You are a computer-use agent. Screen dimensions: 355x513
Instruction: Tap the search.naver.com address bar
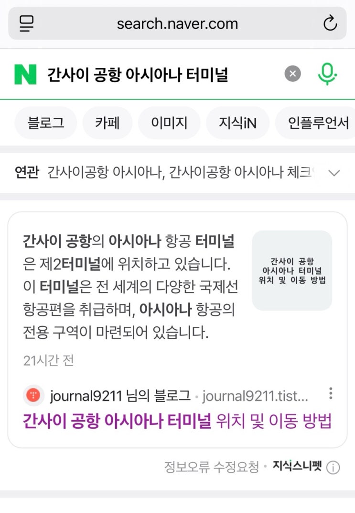[x=177, y=23]
